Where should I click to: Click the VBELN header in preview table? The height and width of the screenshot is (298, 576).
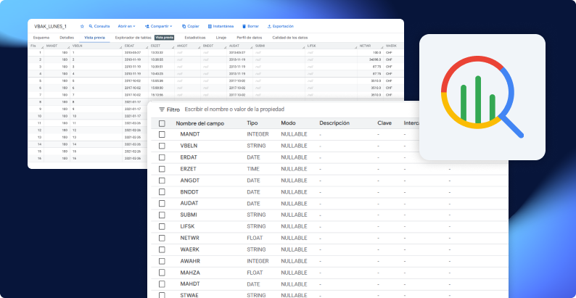76,46
